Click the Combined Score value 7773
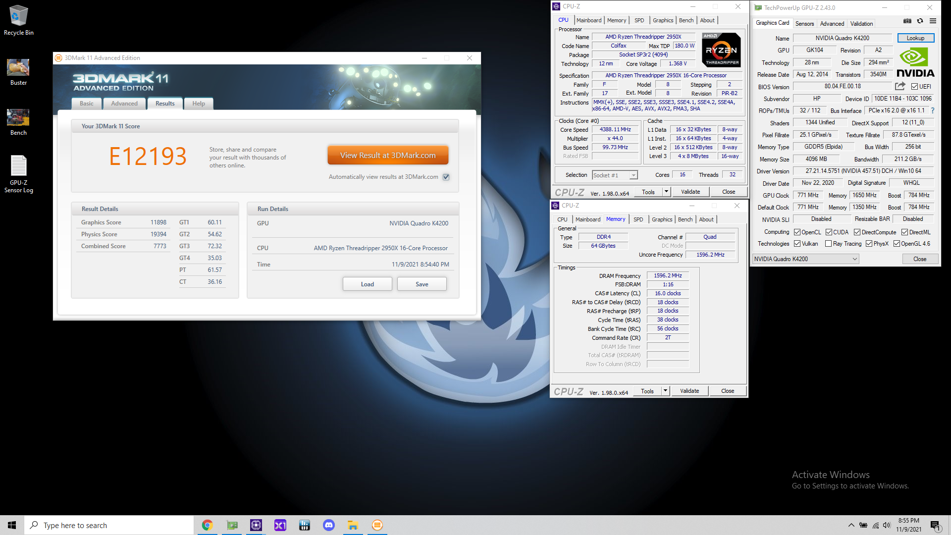The height and width of the screenshot is (535, 951). 160,246
